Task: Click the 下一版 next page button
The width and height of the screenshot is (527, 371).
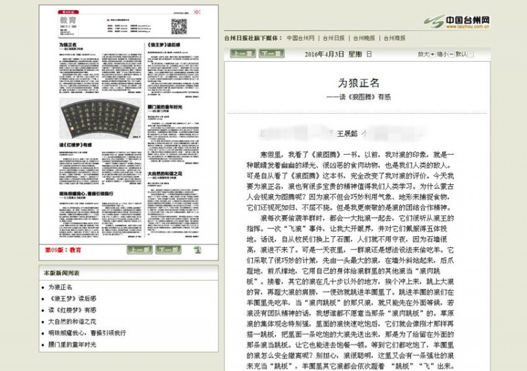Action: pyautogui.click(x=169, y=250)
